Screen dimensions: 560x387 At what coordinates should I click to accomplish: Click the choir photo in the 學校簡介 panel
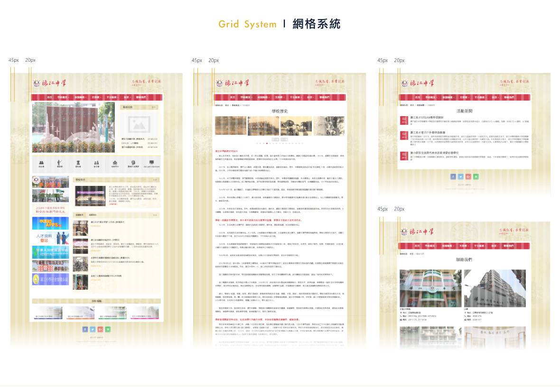(91, 196)
